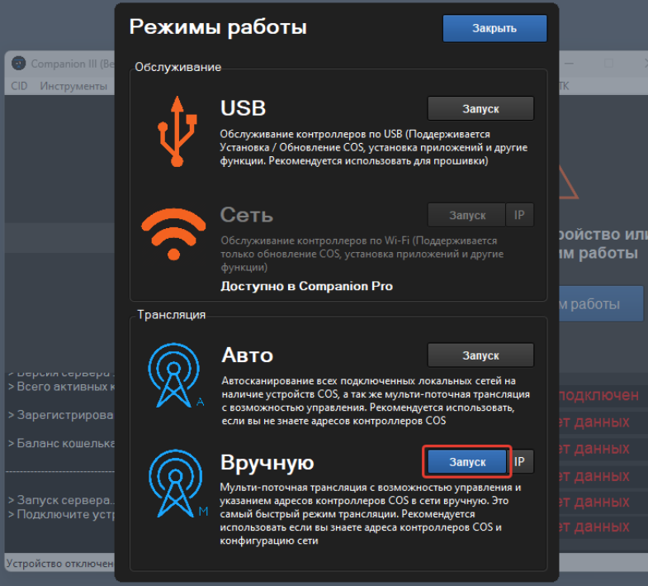The image size is (648, 586).
Task: Open IP settings for the Вручную mode
Action: [x=522, y=461]
